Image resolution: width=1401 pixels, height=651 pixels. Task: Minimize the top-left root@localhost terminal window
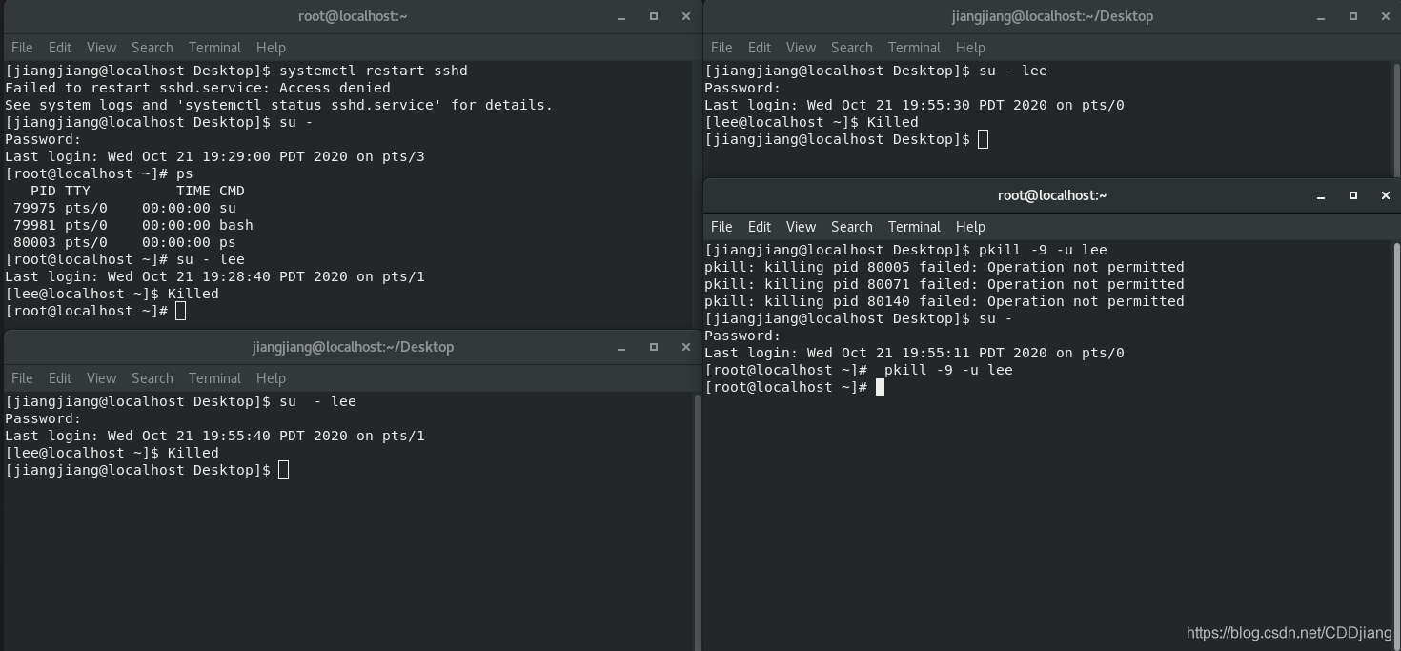coord(621,16)
